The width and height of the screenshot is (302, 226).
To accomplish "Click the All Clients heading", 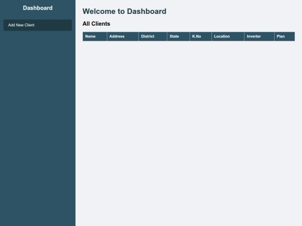I will click(x=96, y=23).
